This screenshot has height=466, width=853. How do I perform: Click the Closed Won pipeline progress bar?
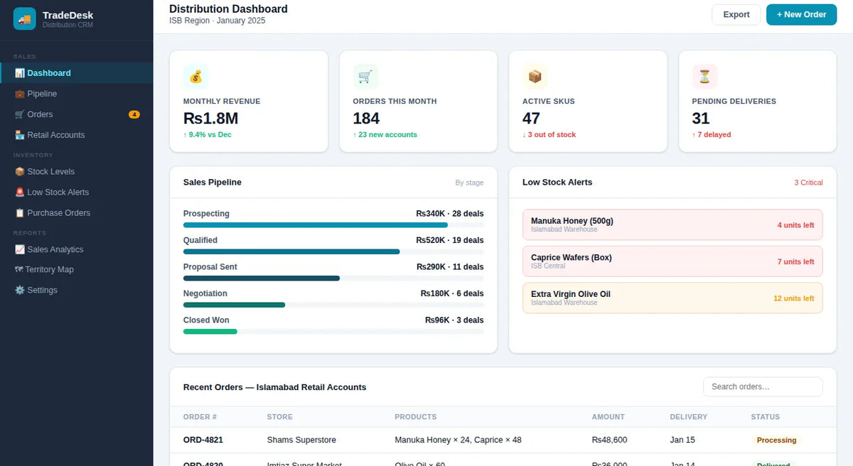point(333,332)
